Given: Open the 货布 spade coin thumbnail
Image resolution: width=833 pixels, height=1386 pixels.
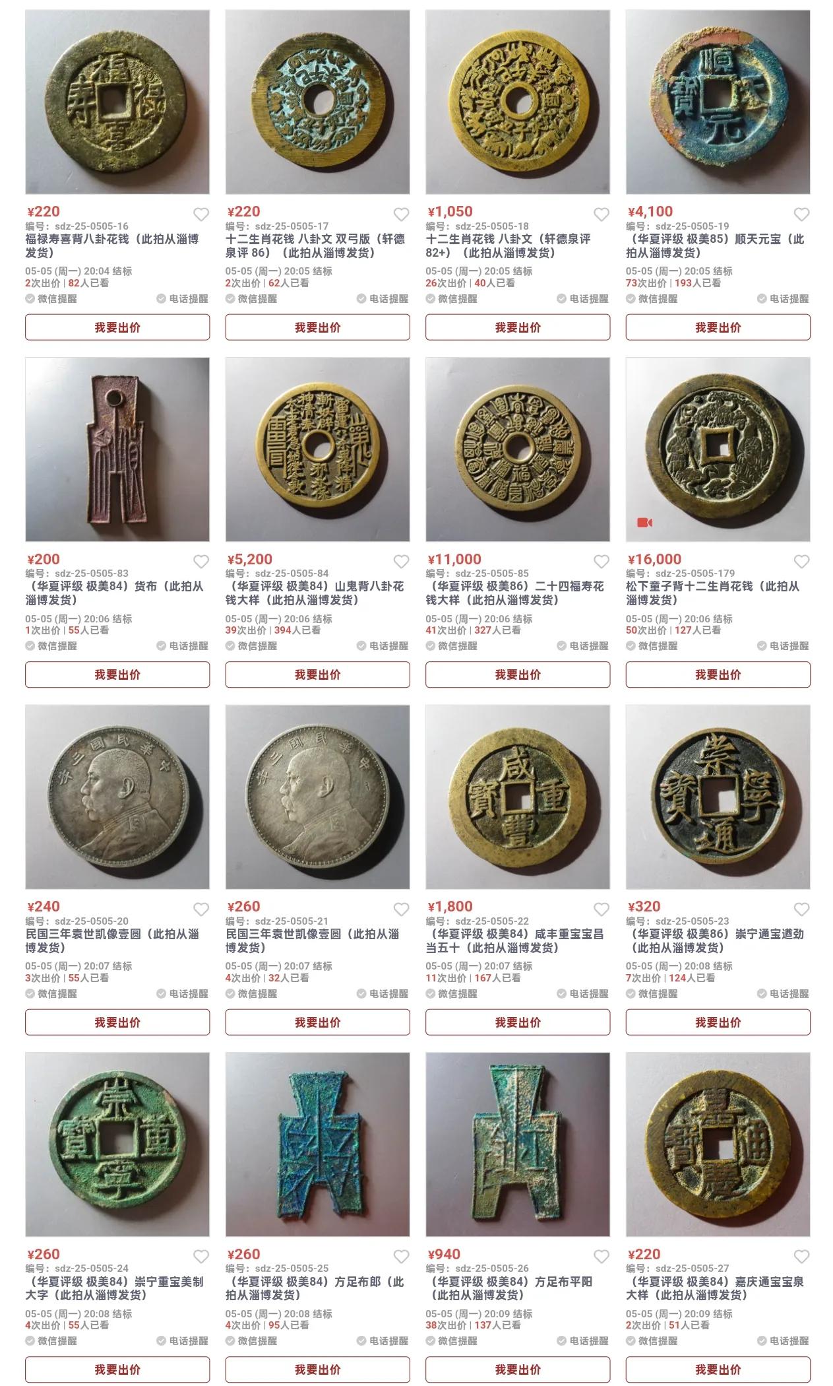Looking at the screenshot, I should (x=117, y=449).
